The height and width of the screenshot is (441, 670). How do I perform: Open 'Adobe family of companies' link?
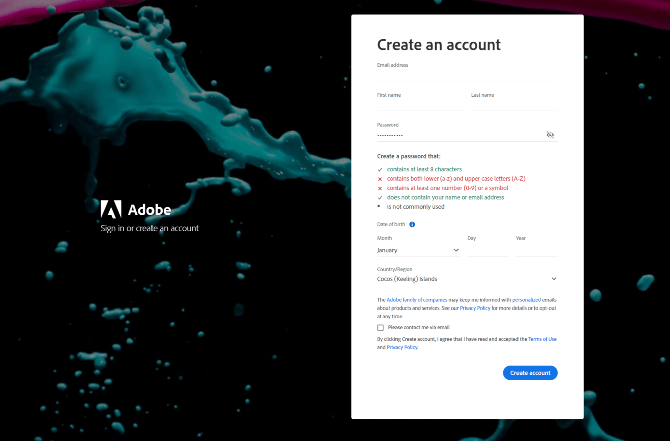(417, 300)
